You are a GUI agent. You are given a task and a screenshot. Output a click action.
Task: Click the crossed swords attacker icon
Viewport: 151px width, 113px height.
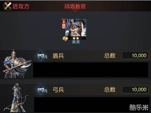point(7,6)
